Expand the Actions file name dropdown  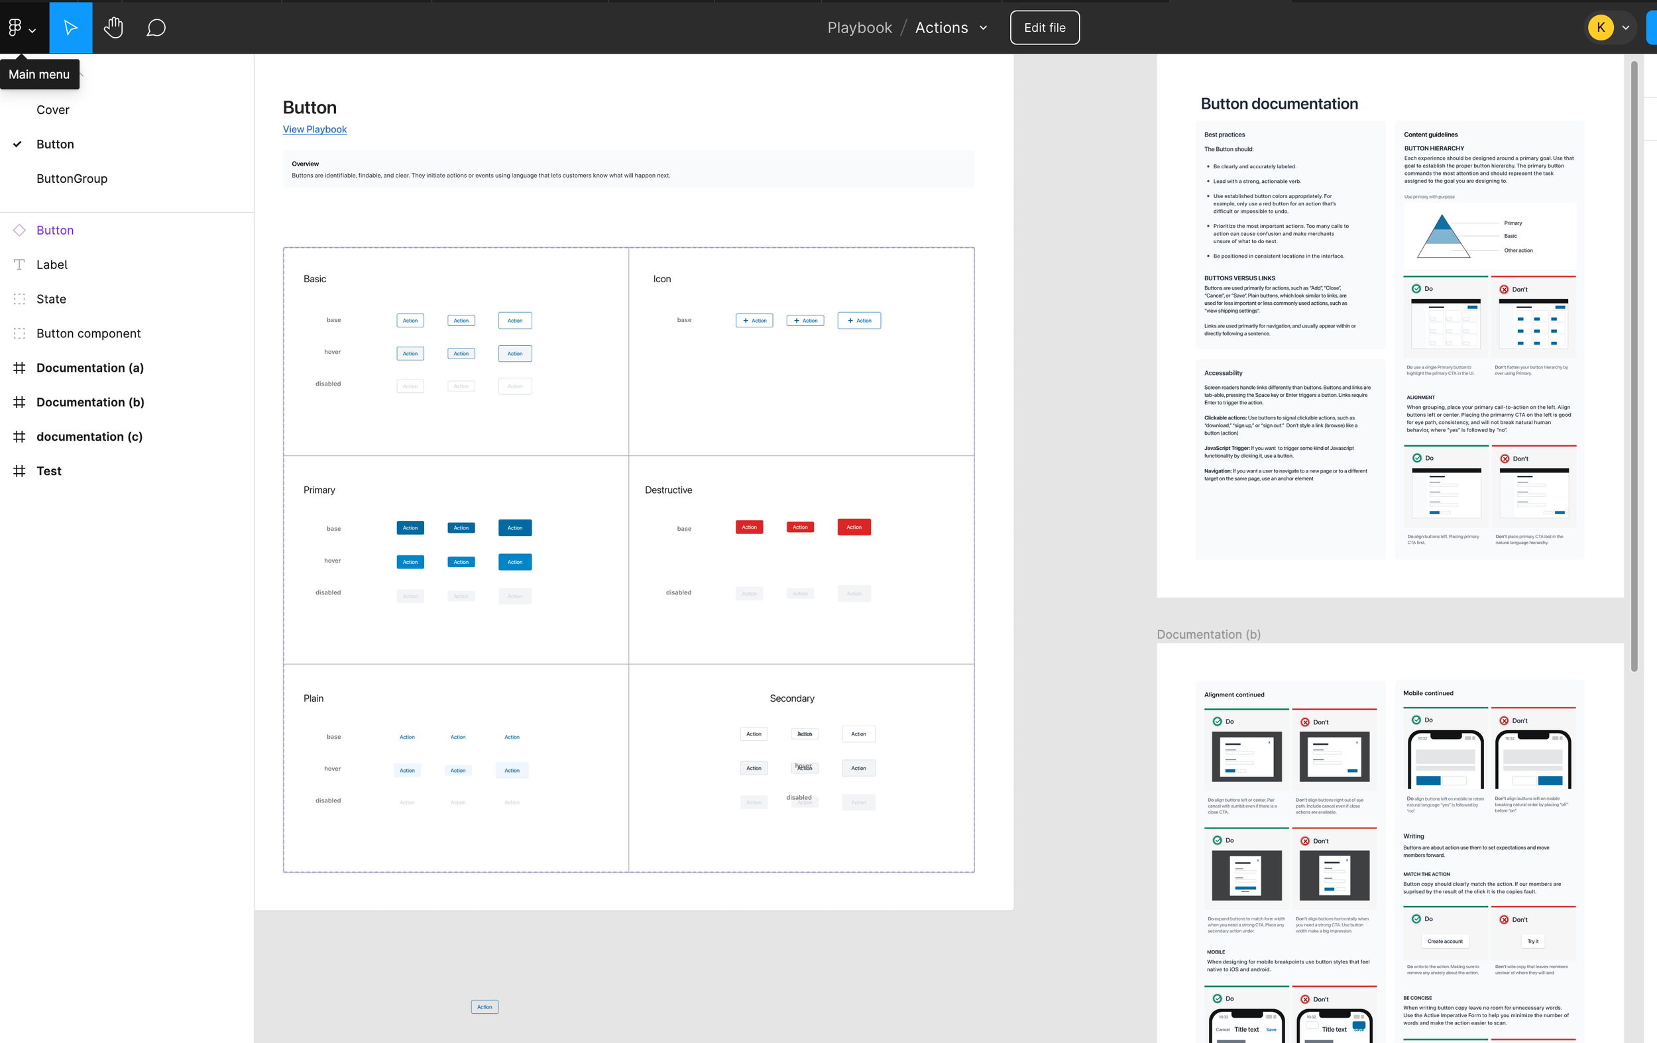point(984,28)
